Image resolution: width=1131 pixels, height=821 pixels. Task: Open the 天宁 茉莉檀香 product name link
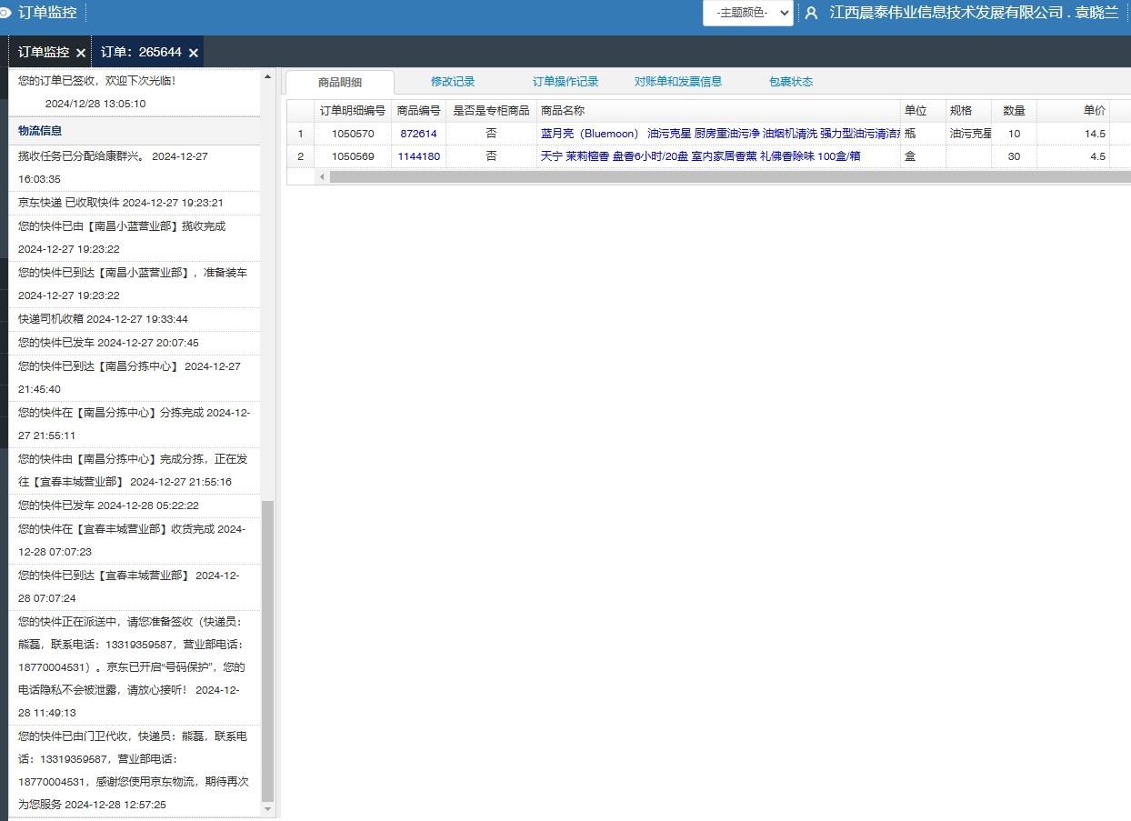tap(700, 156)
